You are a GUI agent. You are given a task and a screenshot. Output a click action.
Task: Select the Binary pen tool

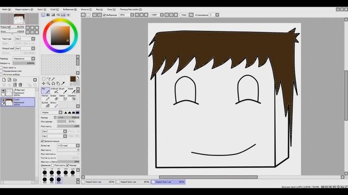(x=54, y=105)
